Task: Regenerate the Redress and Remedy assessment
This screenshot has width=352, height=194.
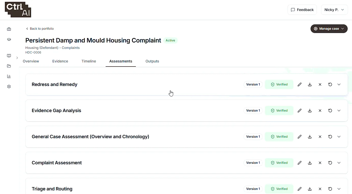Action: pos(330,84)
